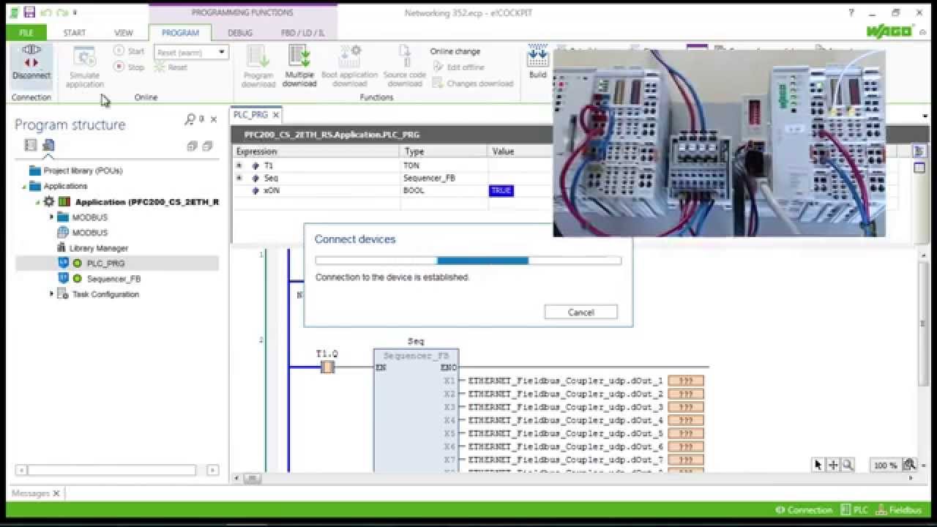Click the TRUE value of xON
This screenshot has width=937, height=527.
[501, 190]
